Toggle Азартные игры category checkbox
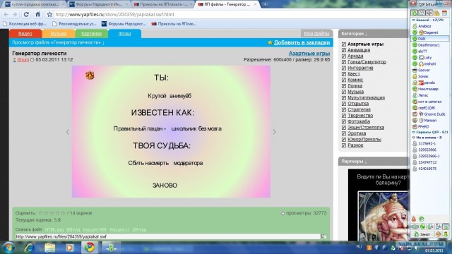Viewport: 452px width, 254px height. 344,44
